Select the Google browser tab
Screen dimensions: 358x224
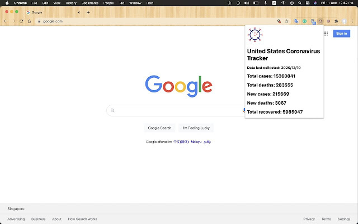pyautogui.click(x=54, y=12)
